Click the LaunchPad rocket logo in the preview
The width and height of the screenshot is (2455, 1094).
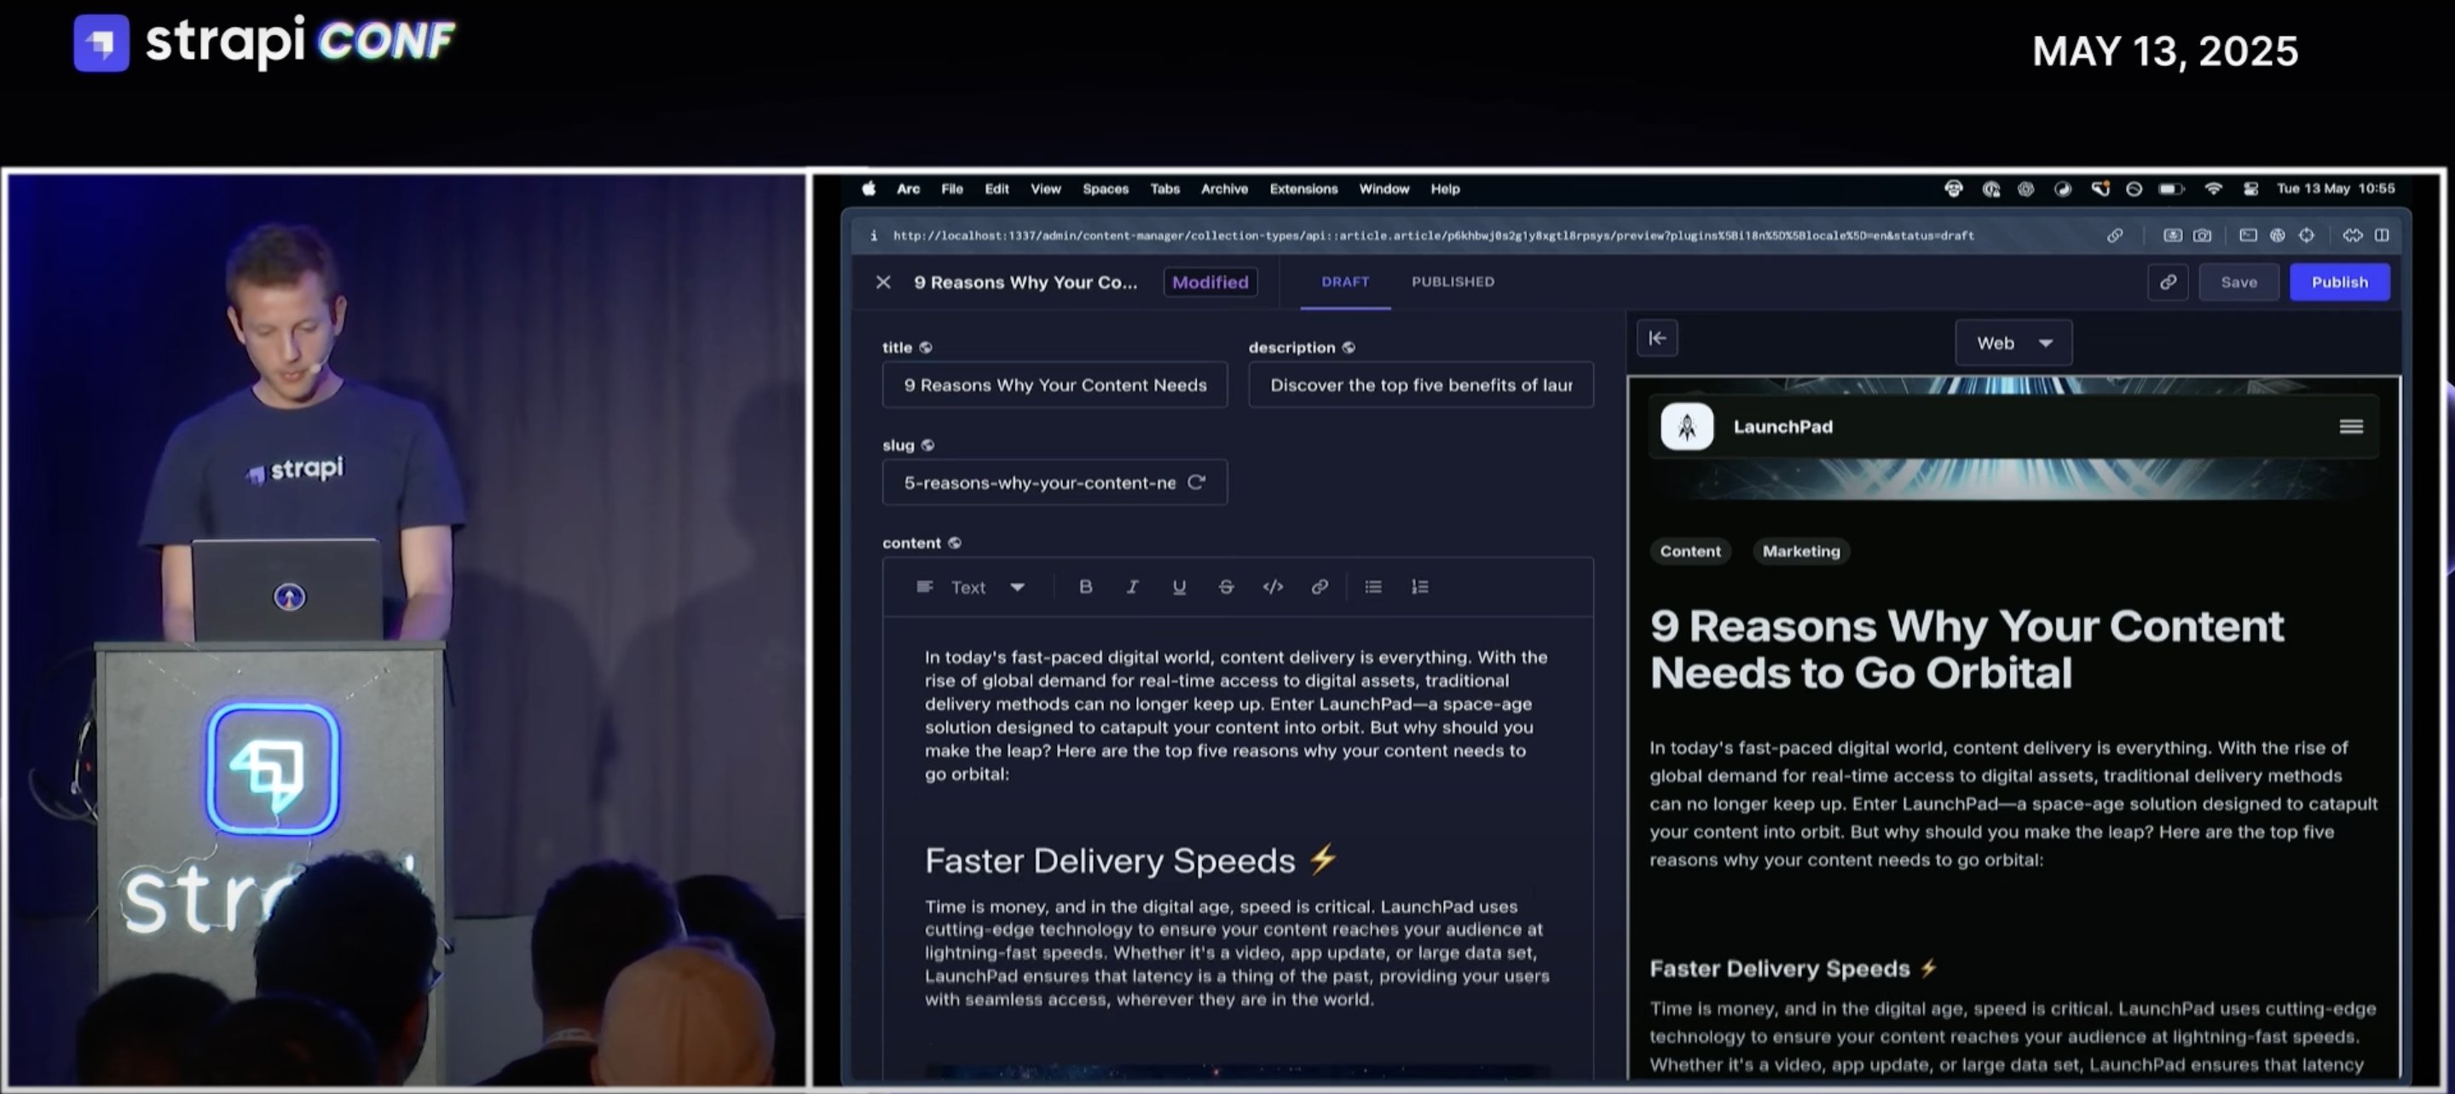click(x=1687, y=427)
